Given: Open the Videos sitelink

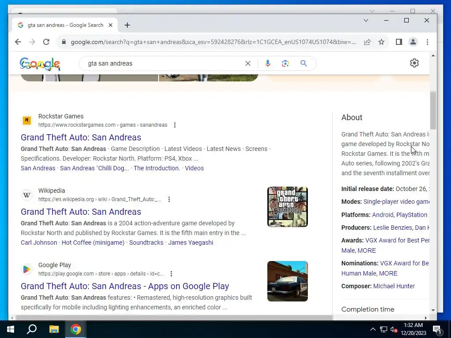Looking at the screenshot, I should (194, 168).
